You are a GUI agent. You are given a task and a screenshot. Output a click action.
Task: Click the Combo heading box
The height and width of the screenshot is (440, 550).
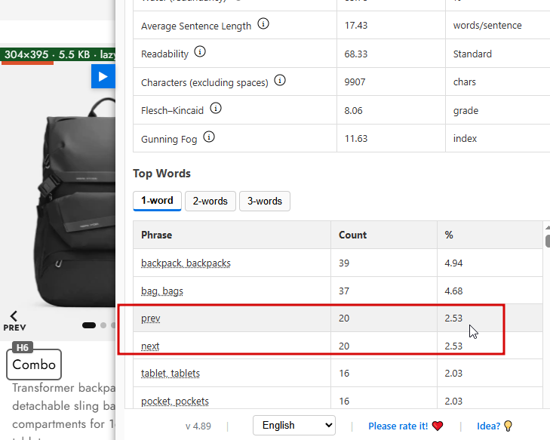pos(34,365)
